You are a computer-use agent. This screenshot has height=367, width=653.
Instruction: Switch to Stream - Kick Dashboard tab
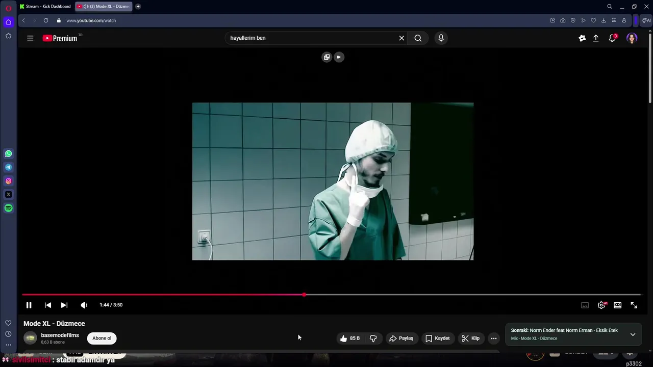click(x=45, y=7)
